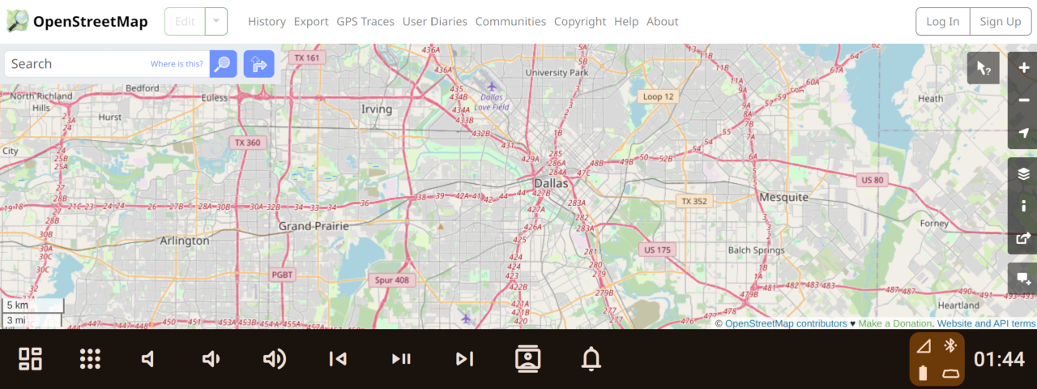Click the Spur 408 road shield
The width and height of the screenshot is (1037, 389).
pos(392,280)
